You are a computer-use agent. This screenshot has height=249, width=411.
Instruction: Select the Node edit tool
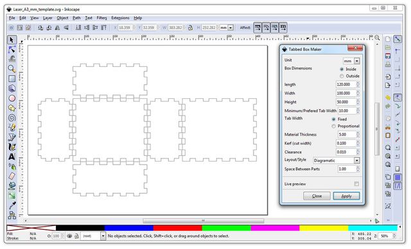12,49
